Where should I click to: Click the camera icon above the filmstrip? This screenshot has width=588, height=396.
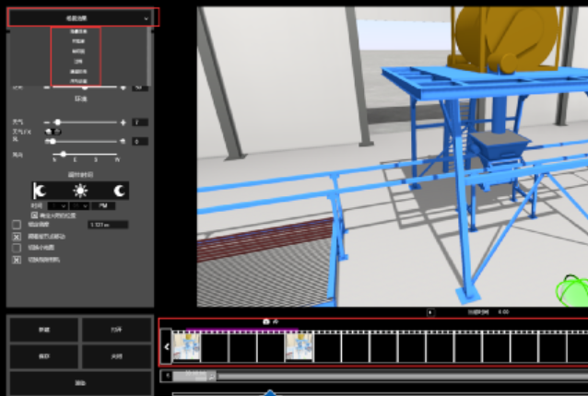click(x=266, y=321)
